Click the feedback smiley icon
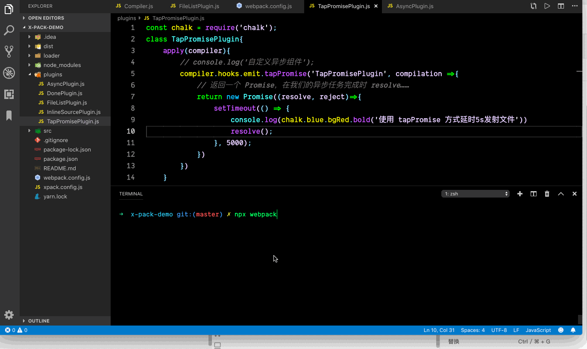The height and width of the screenshot is (349, 587). 561,330
